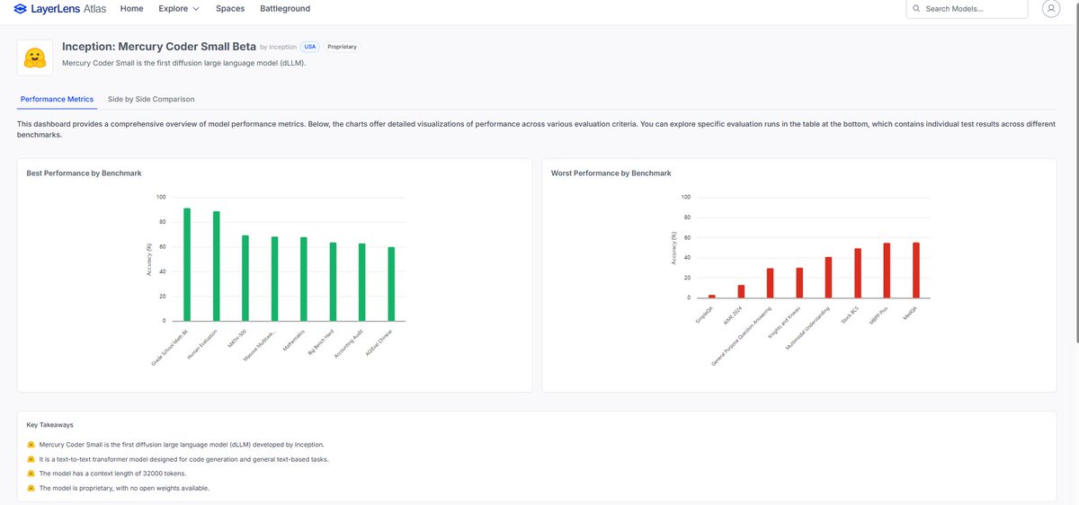Click the Stock BCS red bar
This screenshot has width=1079, height=505.
pyautogui.click(x=858, y=273)
